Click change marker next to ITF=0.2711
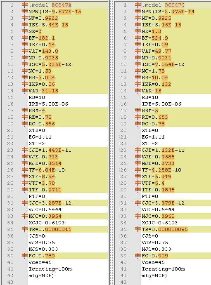This screenshot has height=285, width=211. pyautogui.click(x=25, y=190)
